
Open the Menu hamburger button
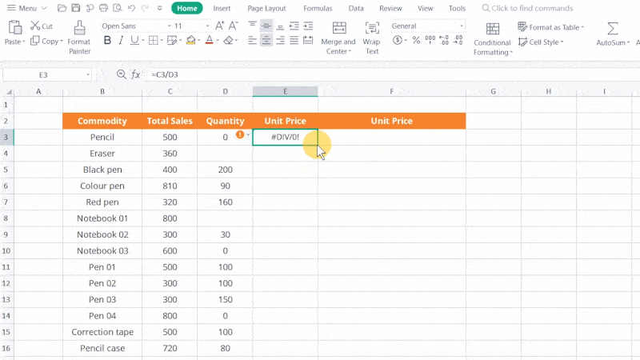pyautogui.click(x=26, y=8)
